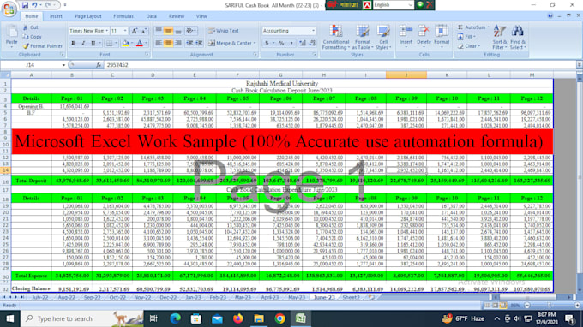This screenshot has height=327, width=583.
Task: Switch to the July-22 sheet tab
Action: click(39, 297)
